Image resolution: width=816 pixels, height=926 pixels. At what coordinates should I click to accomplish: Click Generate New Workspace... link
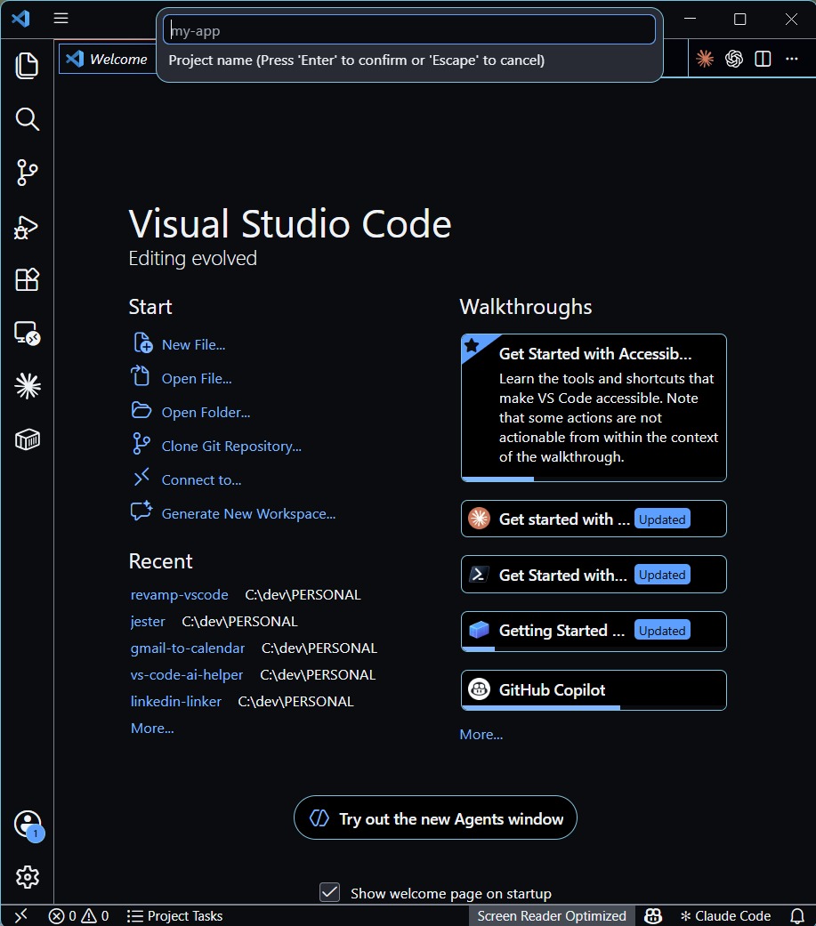[x=249, y=514]
